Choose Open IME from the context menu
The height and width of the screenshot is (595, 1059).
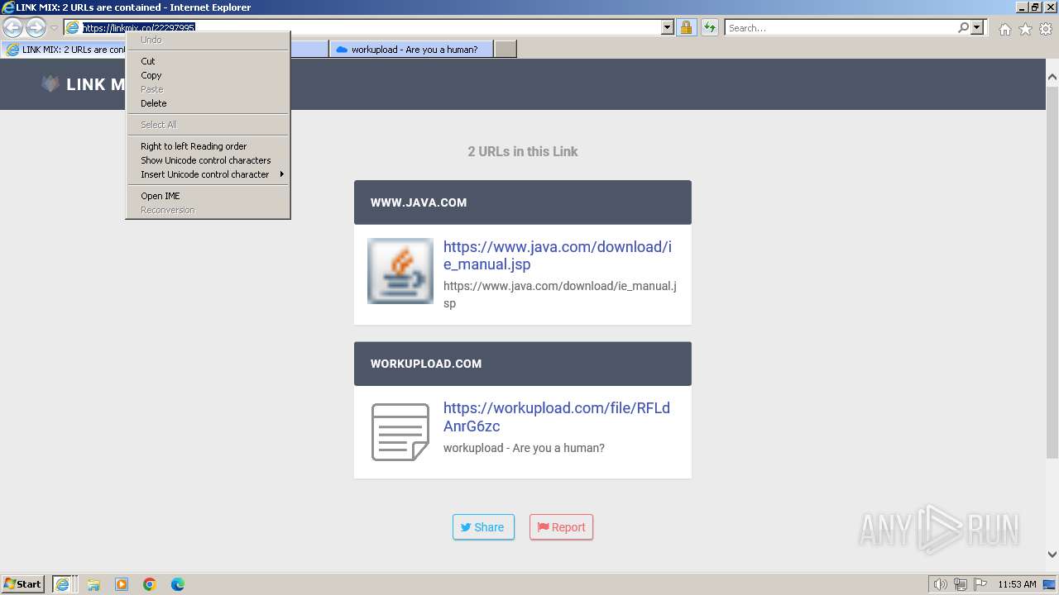click(x=207, y=196)
